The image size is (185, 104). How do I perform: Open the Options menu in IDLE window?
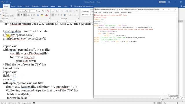[116, 12]
